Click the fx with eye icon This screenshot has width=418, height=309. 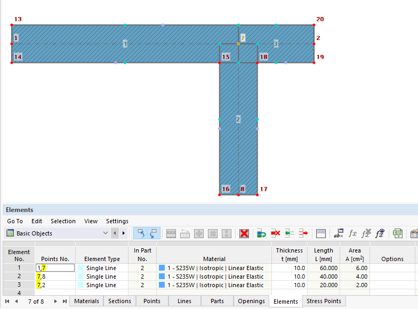tap(380, 233)
